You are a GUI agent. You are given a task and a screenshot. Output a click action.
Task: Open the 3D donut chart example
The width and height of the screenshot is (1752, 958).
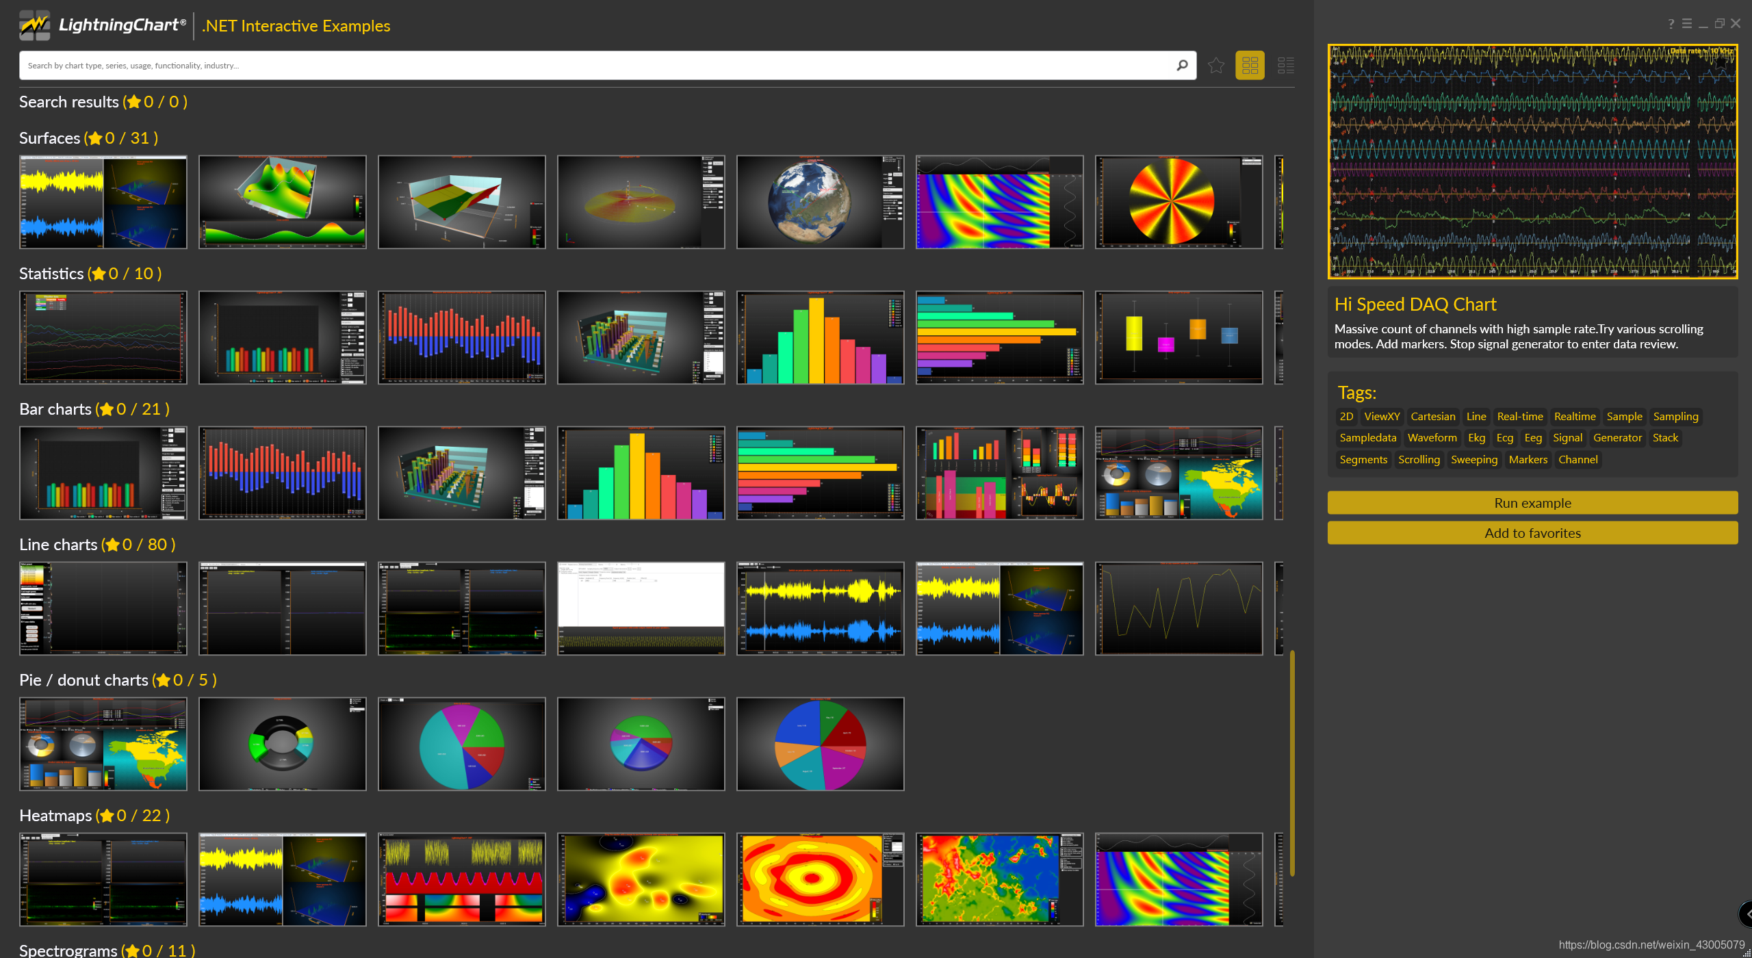click(282, 744)
